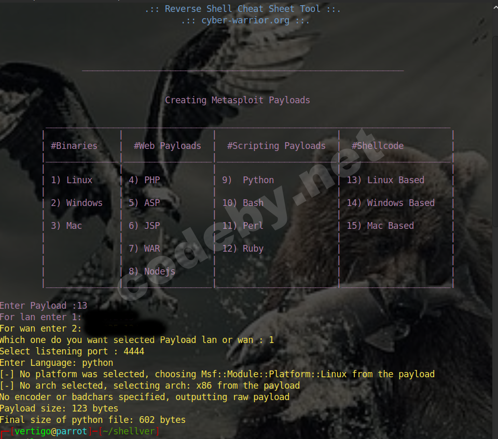Select the '13) Linux Based' shellcode entry
The image size is (498, 439).
tap(385, 180)
